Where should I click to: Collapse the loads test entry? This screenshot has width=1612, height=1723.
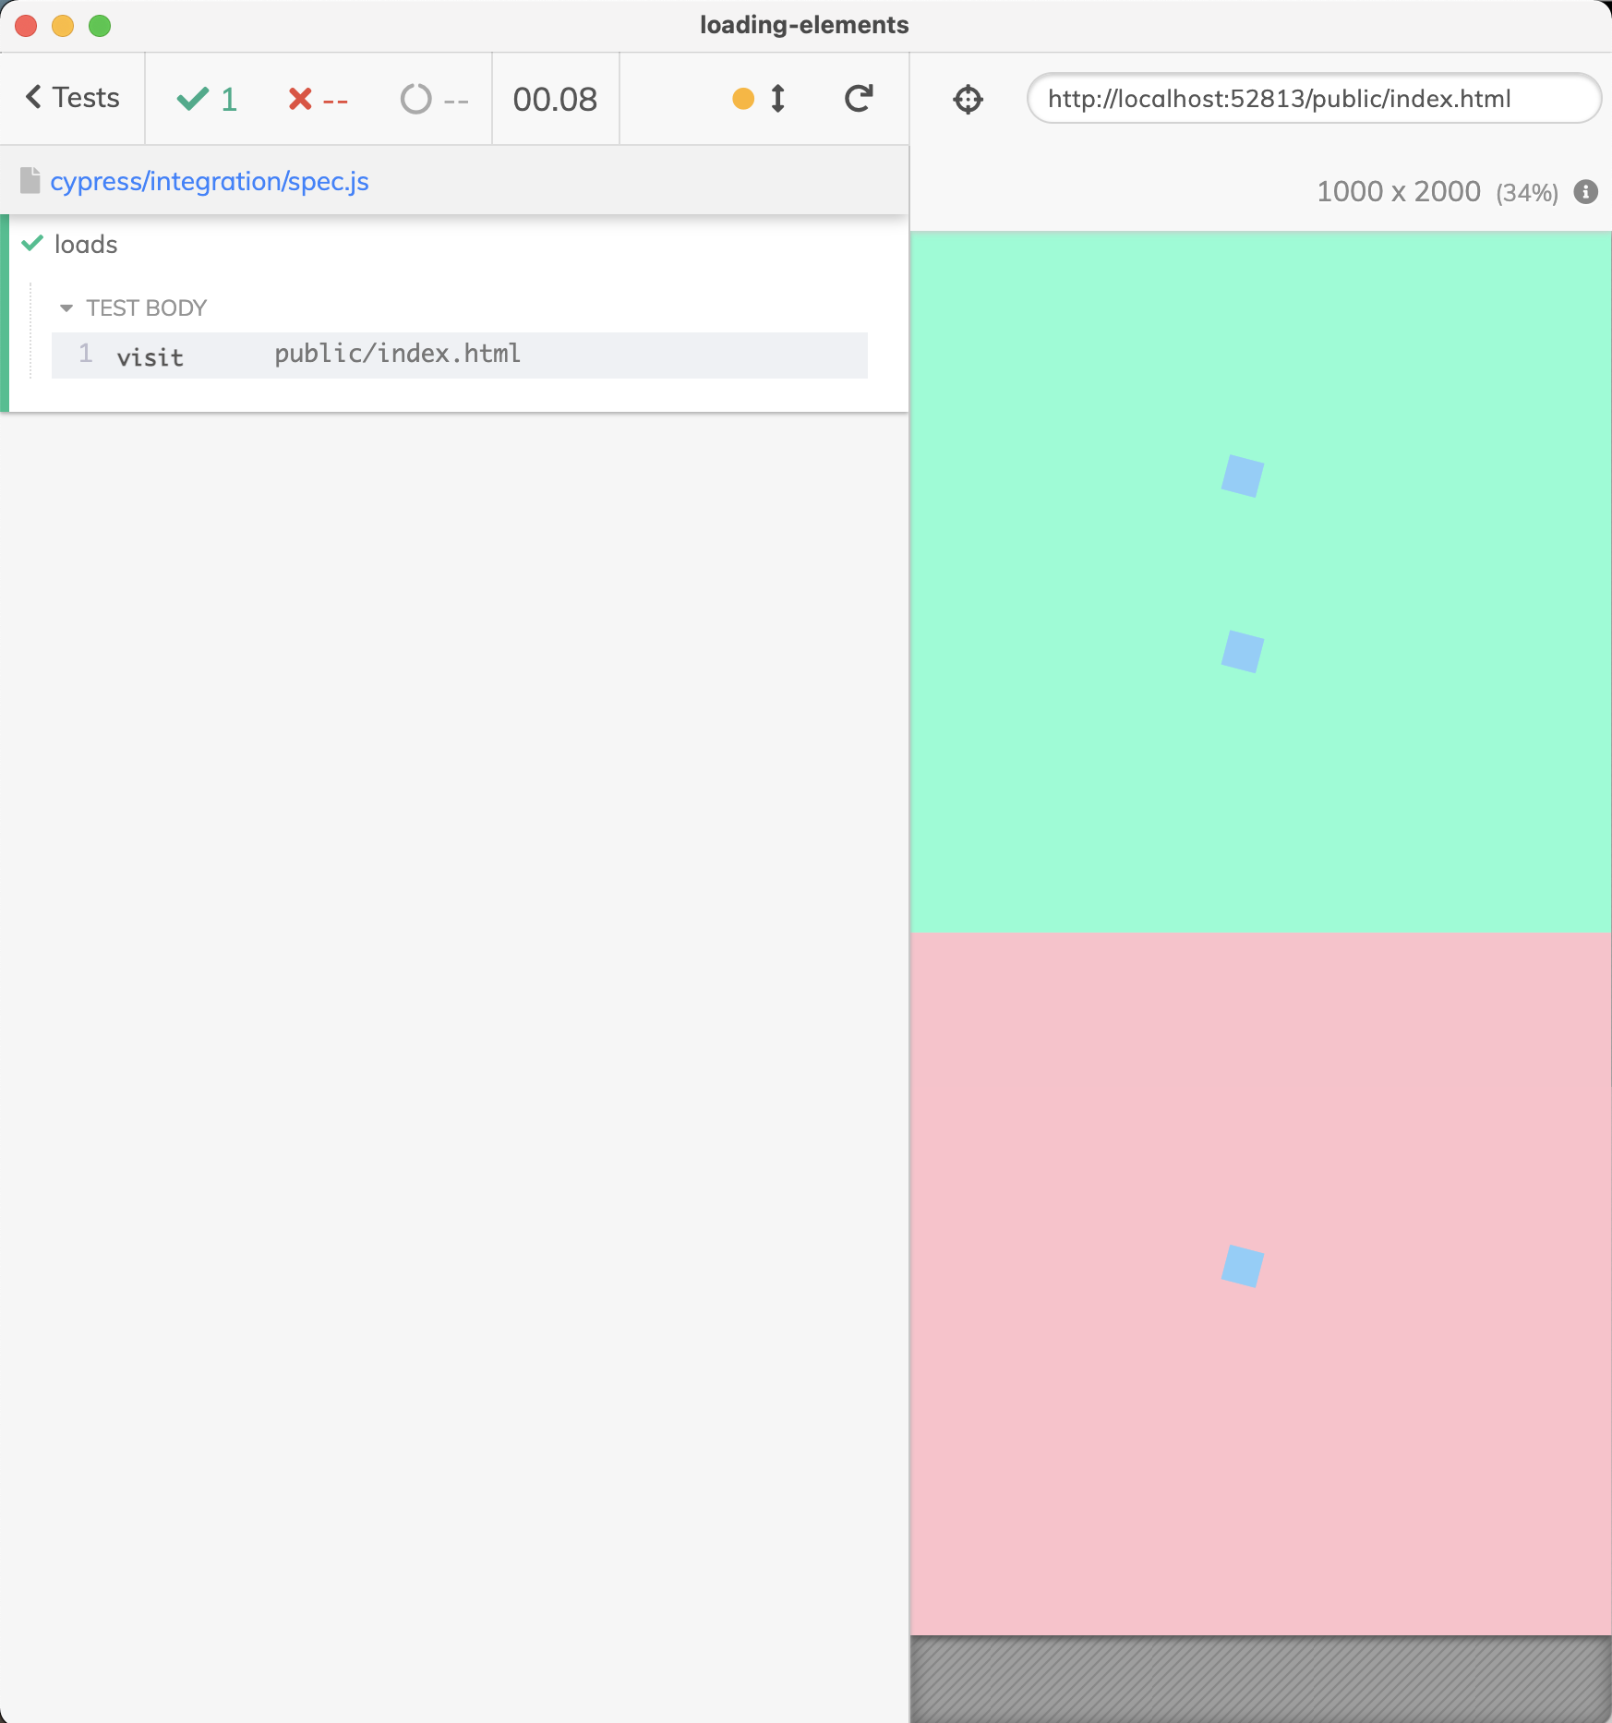(83, 244)
